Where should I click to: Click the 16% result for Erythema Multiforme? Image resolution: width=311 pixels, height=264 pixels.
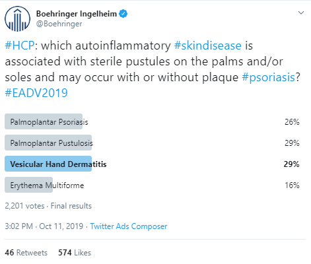click(x=292, y=185)
